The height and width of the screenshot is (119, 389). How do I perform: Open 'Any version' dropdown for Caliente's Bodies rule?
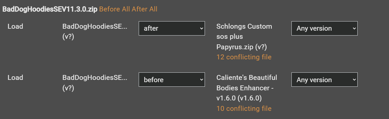click(324, 80)
